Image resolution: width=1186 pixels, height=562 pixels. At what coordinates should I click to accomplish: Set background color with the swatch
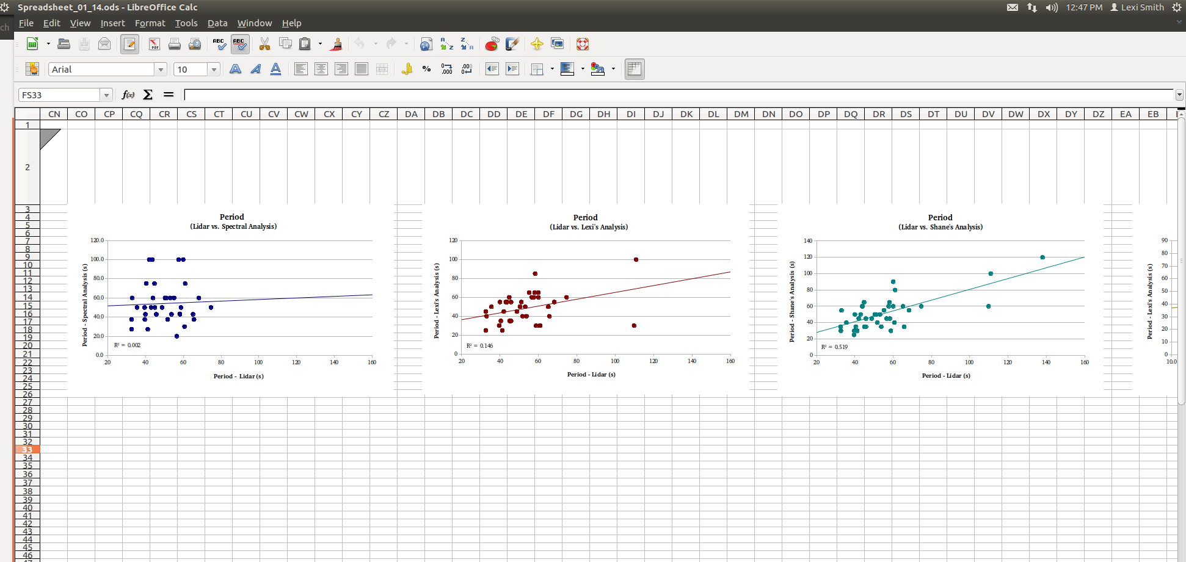(567, 69)
